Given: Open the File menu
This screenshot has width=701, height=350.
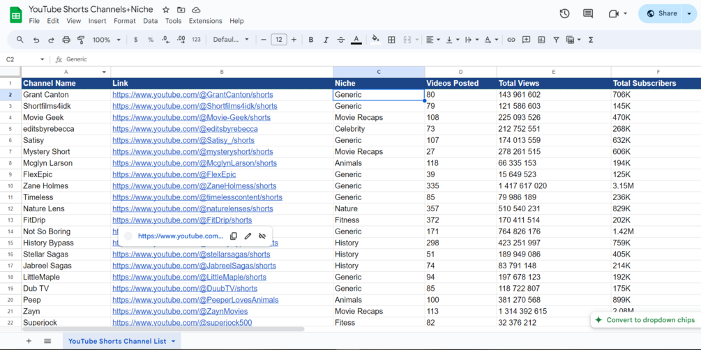Looking at the screenshot, I should point(34,21).
